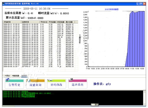Switch to the 大泵站 tab
Image resolution: width=148 pixels, height=108 pixels.
[7, 76]
